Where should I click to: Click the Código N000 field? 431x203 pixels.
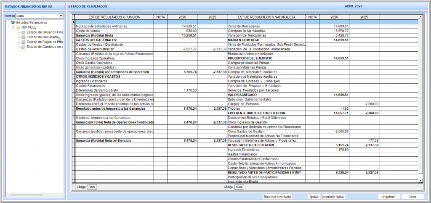coord(239,187)
